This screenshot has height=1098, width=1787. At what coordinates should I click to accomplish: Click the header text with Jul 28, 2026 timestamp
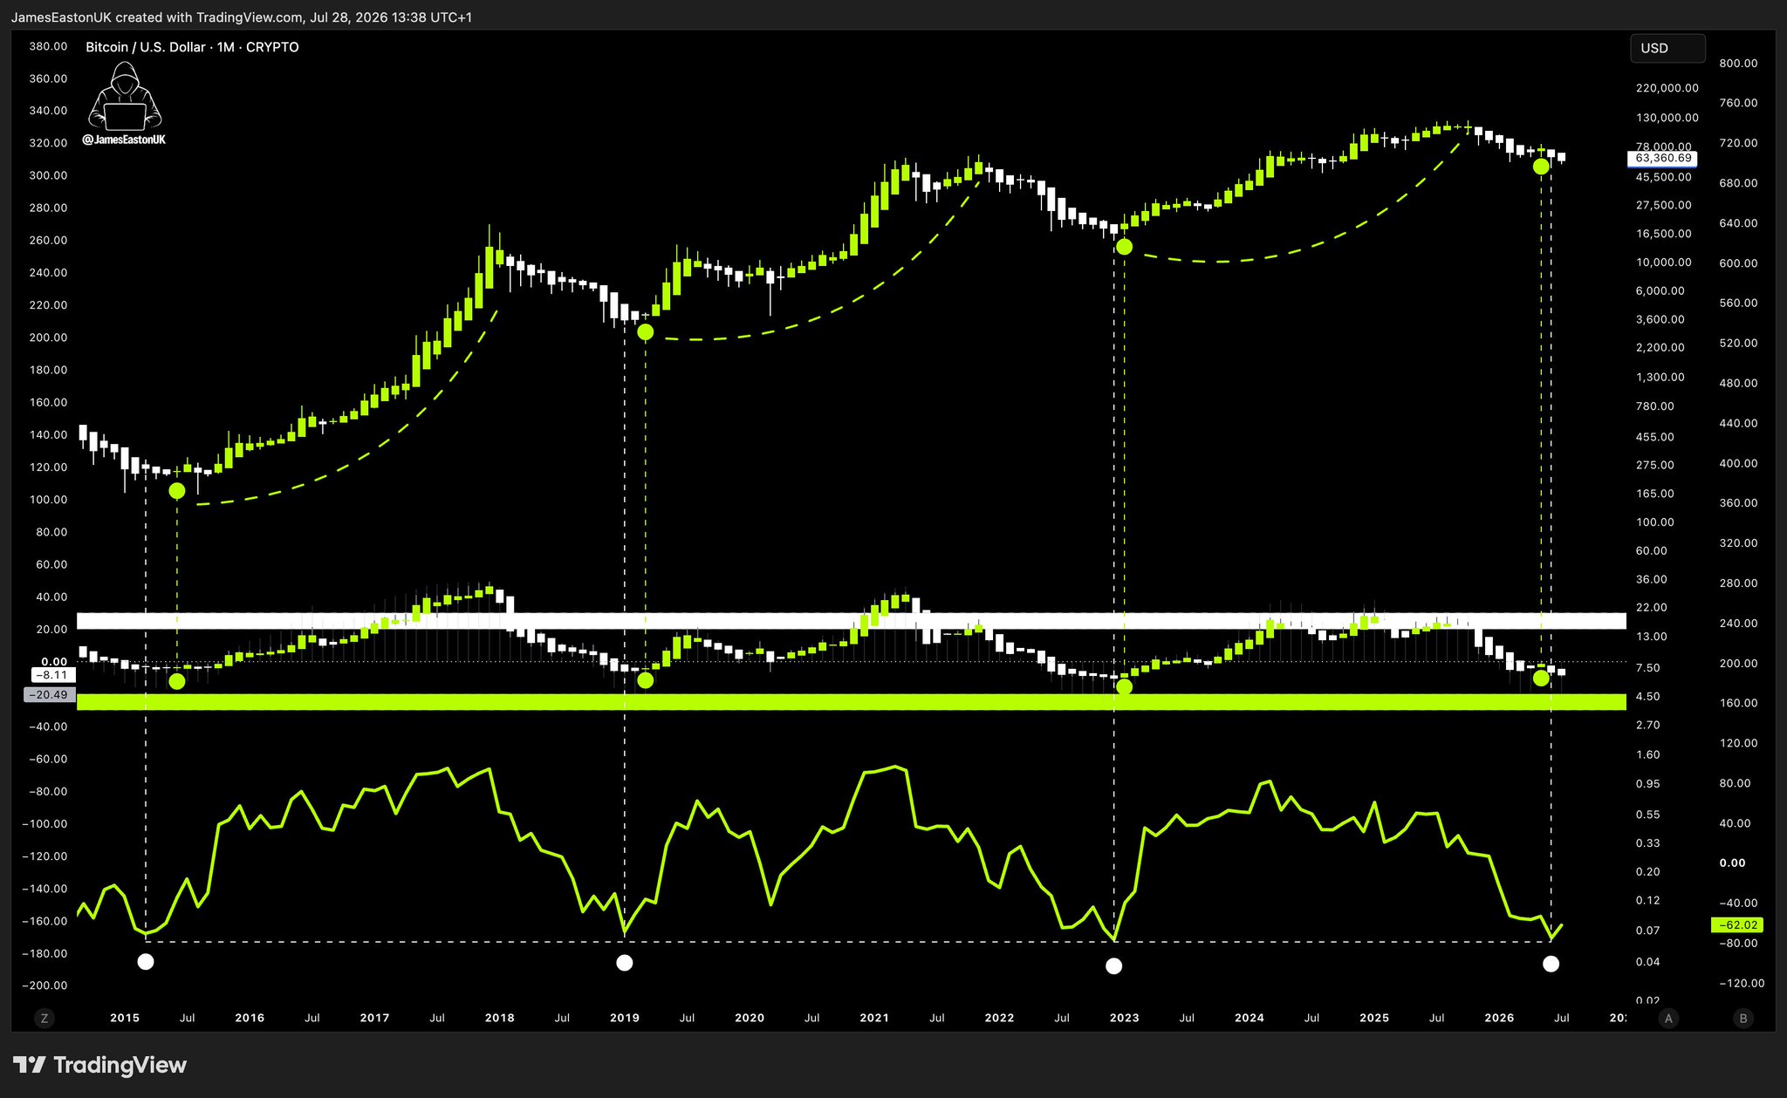[x=242, y=17]
